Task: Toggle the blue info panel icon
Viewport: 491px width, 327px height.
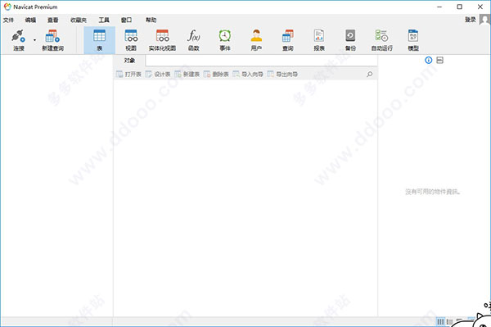Action: point(428,60)
